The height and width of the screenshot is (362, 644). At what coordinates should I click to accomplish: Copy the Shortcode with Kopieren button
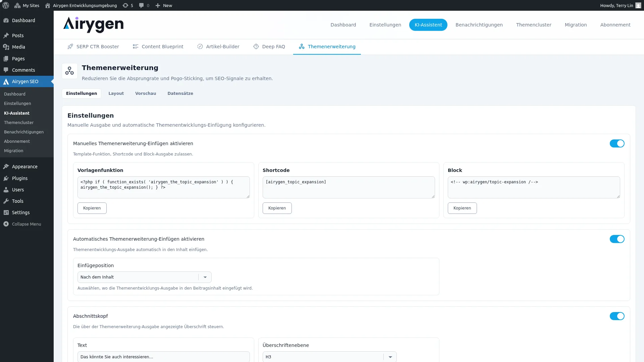277,208
